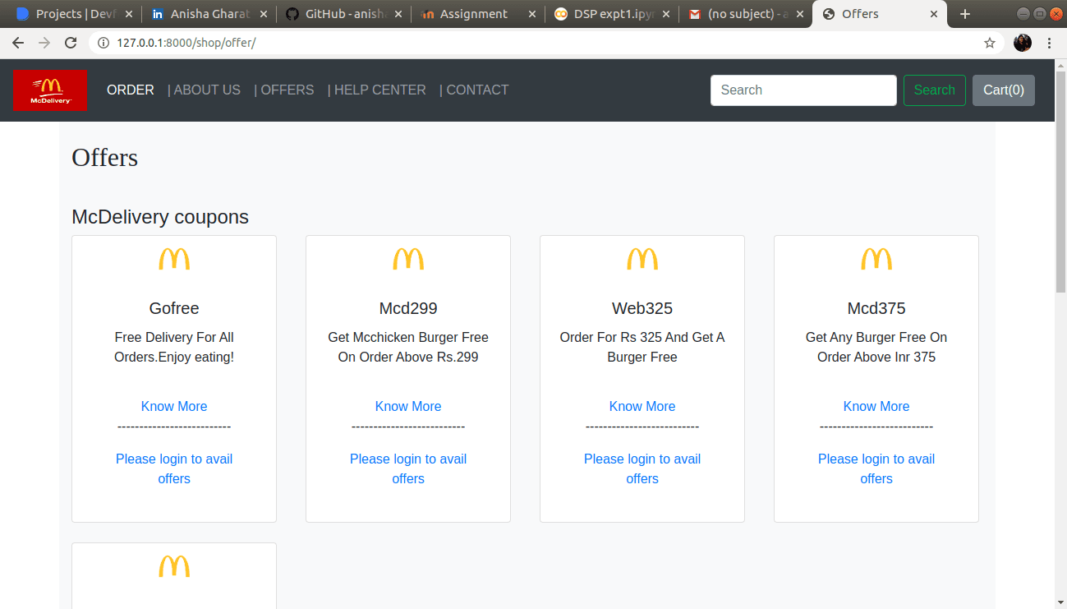Viewport: 1067px width, 609px height.
Task: Click the McDonald's arches on Mcd375 card
Action: tap(876, 259)
